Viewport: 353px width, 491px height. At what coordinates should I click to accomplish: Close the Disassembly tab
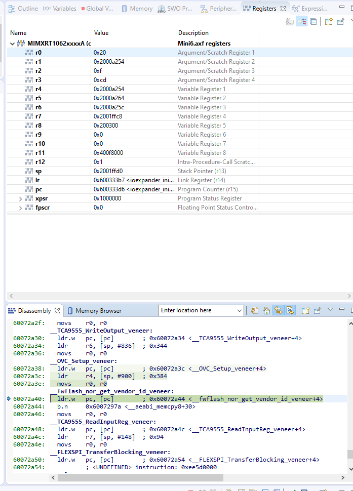(57, 311)
